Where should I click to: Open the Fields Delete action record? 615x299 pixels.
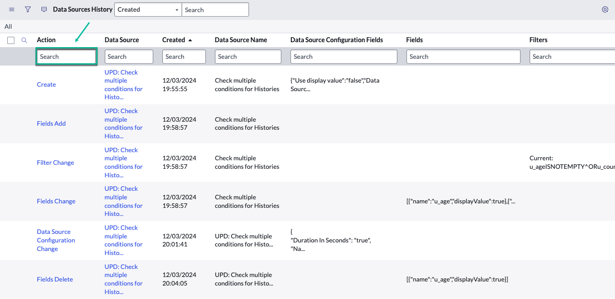[x=55, y=279]
